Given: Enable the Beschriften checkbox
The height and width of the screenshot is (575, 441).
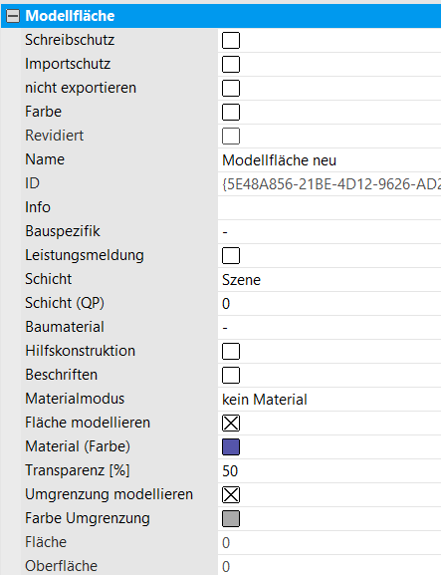Looking at the screenshot, I should tap(231, 375).
